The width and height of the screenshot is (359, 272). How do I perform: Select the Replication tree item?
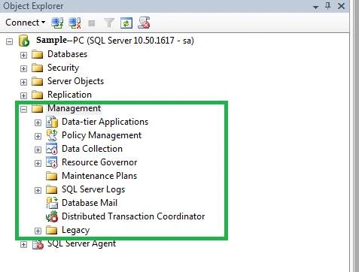click(x=69, y=95)
